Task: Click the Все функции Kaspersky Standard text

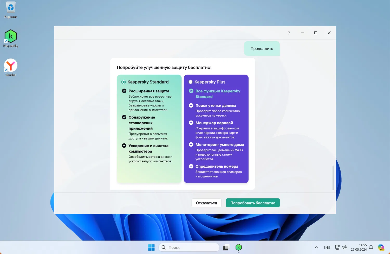Action: [x=218, y=94]
